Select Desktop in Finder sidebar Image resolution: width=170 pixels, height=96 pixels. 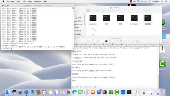76,27
